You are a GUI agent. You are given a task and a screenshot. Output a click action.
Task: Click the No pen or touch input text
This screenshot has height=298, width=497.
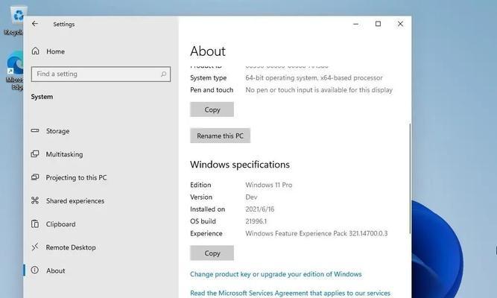[319, 90]
